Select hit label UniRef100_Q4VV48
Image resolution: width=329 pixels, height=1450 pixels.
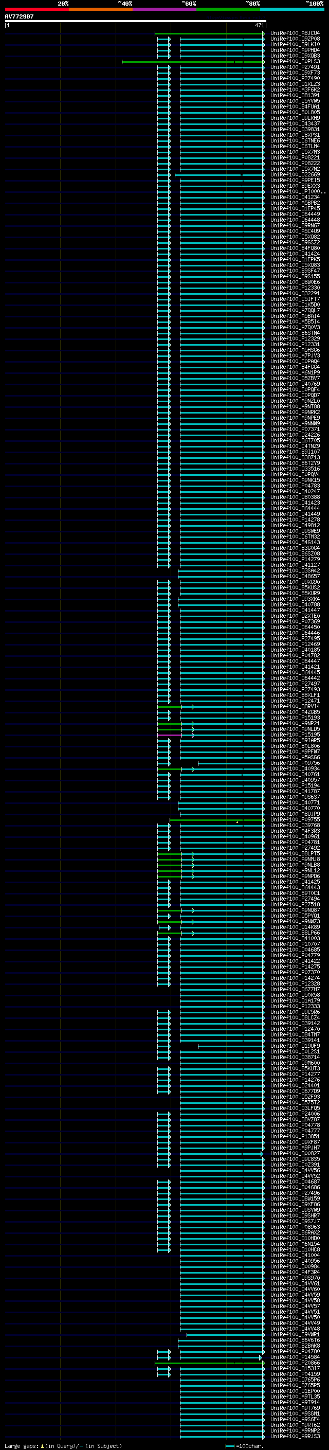click(x=295, y=1329)
